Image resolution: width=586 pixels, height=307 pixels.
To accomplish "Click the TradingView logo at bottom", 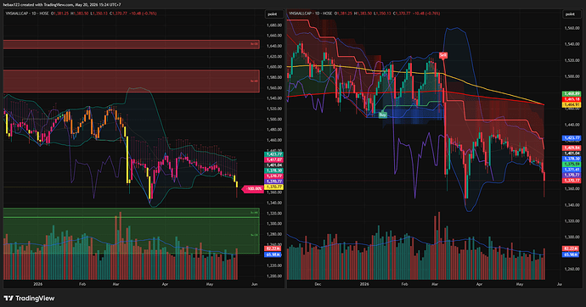I will coord(29,298).
